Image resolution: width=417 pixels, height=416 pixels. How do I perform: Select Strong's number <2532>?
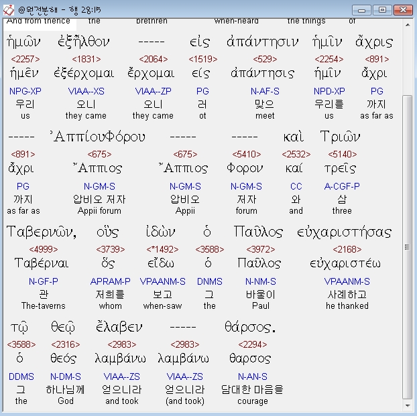pyautogui.click(x=296, y=154)
